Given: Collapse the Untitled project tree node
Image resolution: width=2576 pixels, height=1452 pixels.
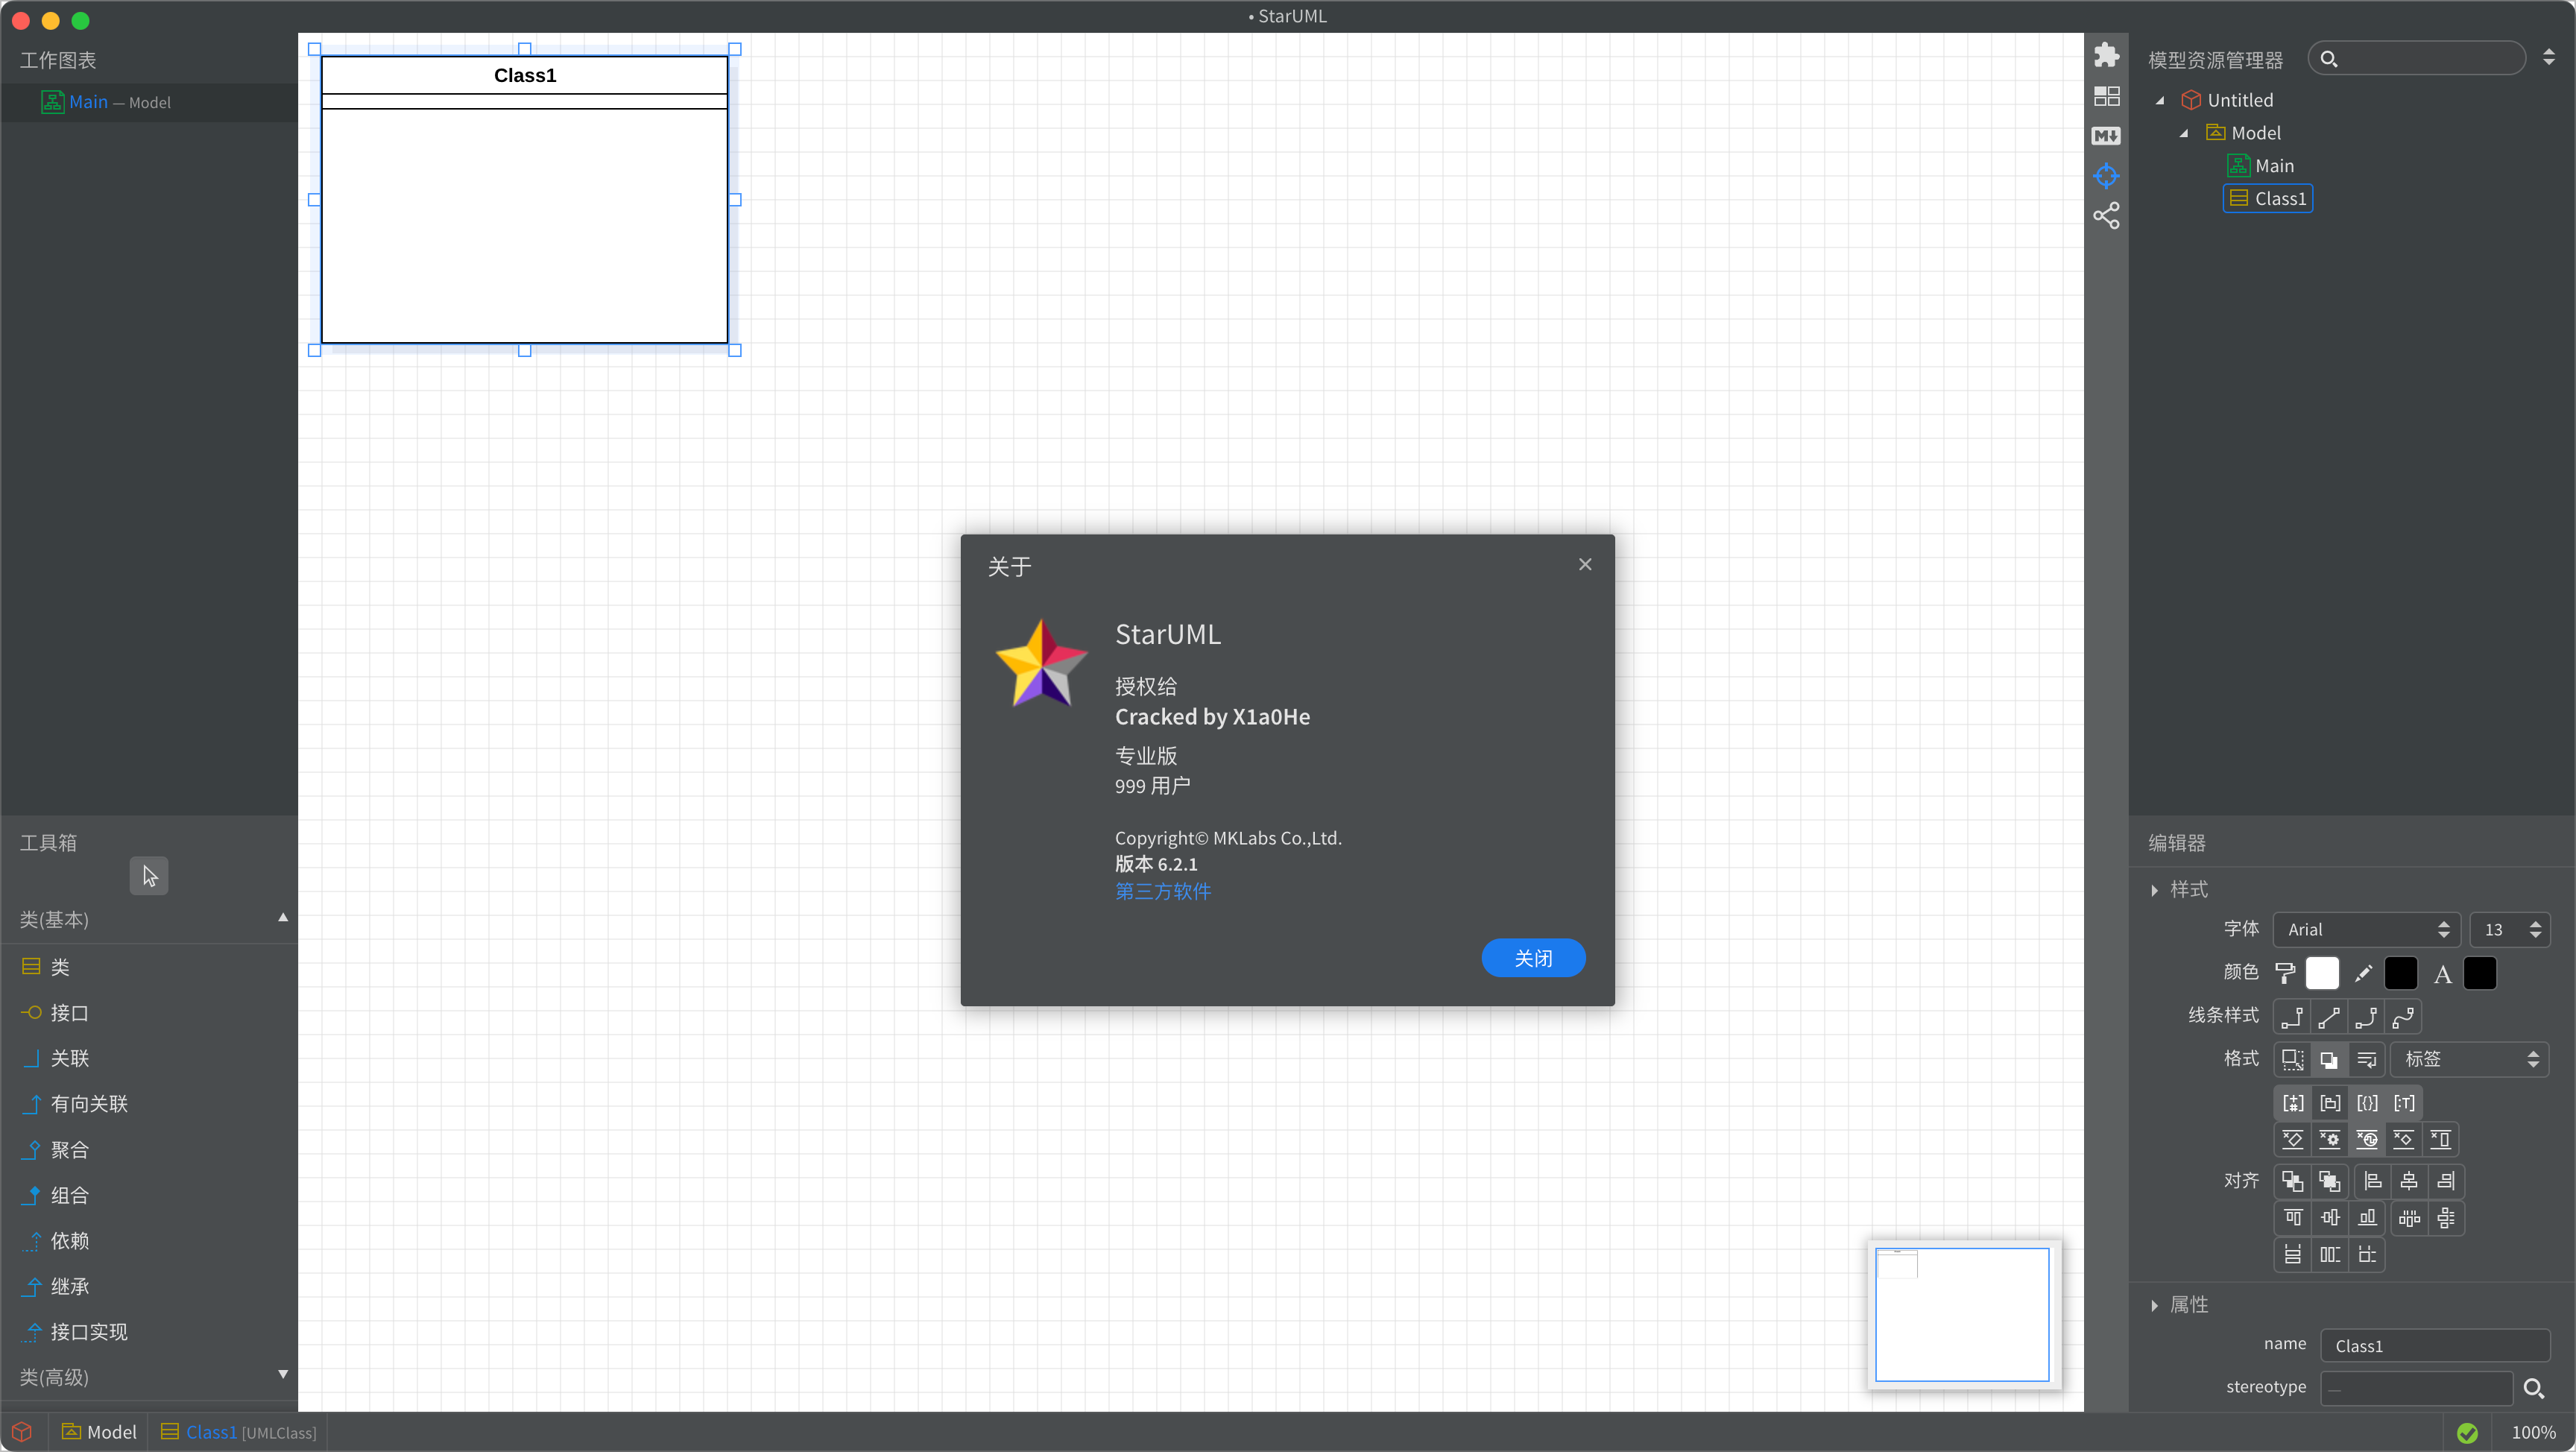Looking at the screenshot, I should click(2160, 100).
